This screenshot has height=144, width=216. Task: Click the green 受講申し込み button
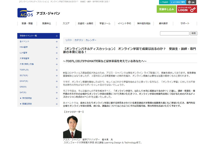(166, 9)
